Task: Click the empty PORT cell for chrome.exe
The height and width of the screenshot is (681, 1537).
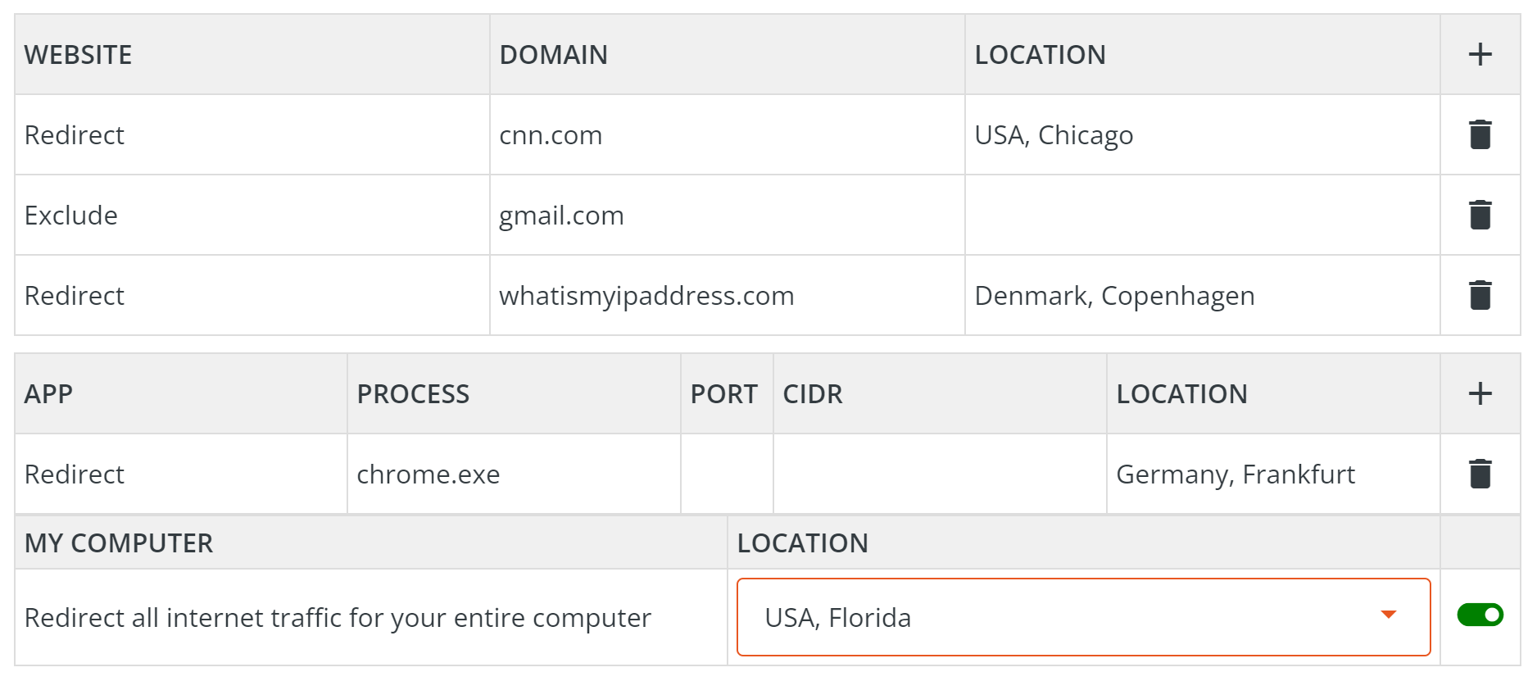Action: coord(726,473)
